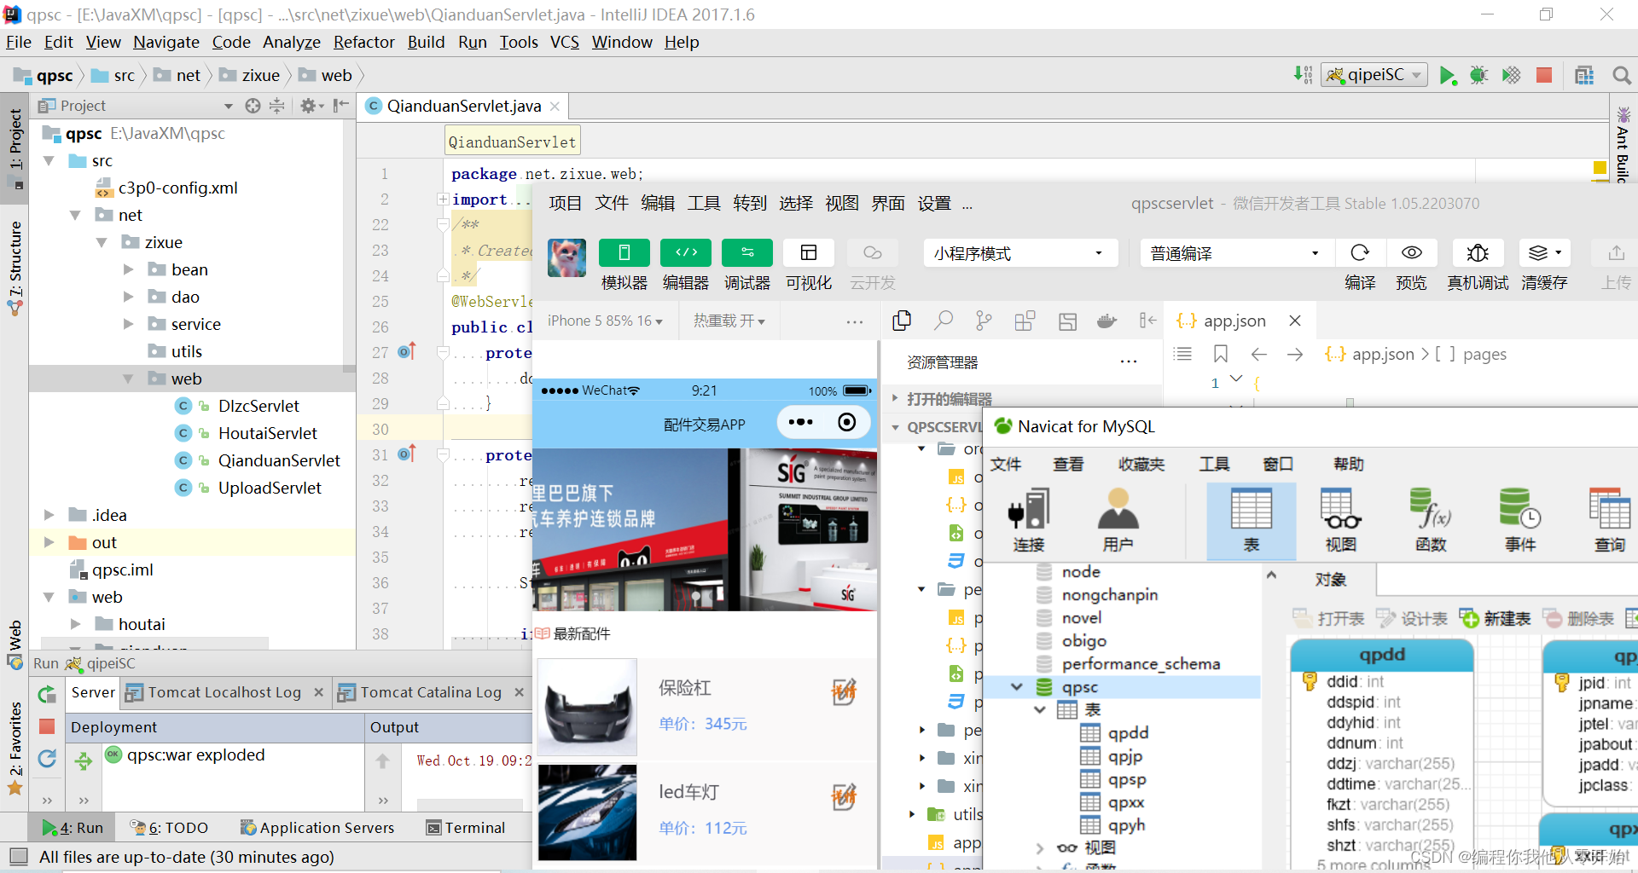Viewport: 1638px width, 873px height.
Task: Click Navicat 查询 query icon
Action: tap(1610, 520)
